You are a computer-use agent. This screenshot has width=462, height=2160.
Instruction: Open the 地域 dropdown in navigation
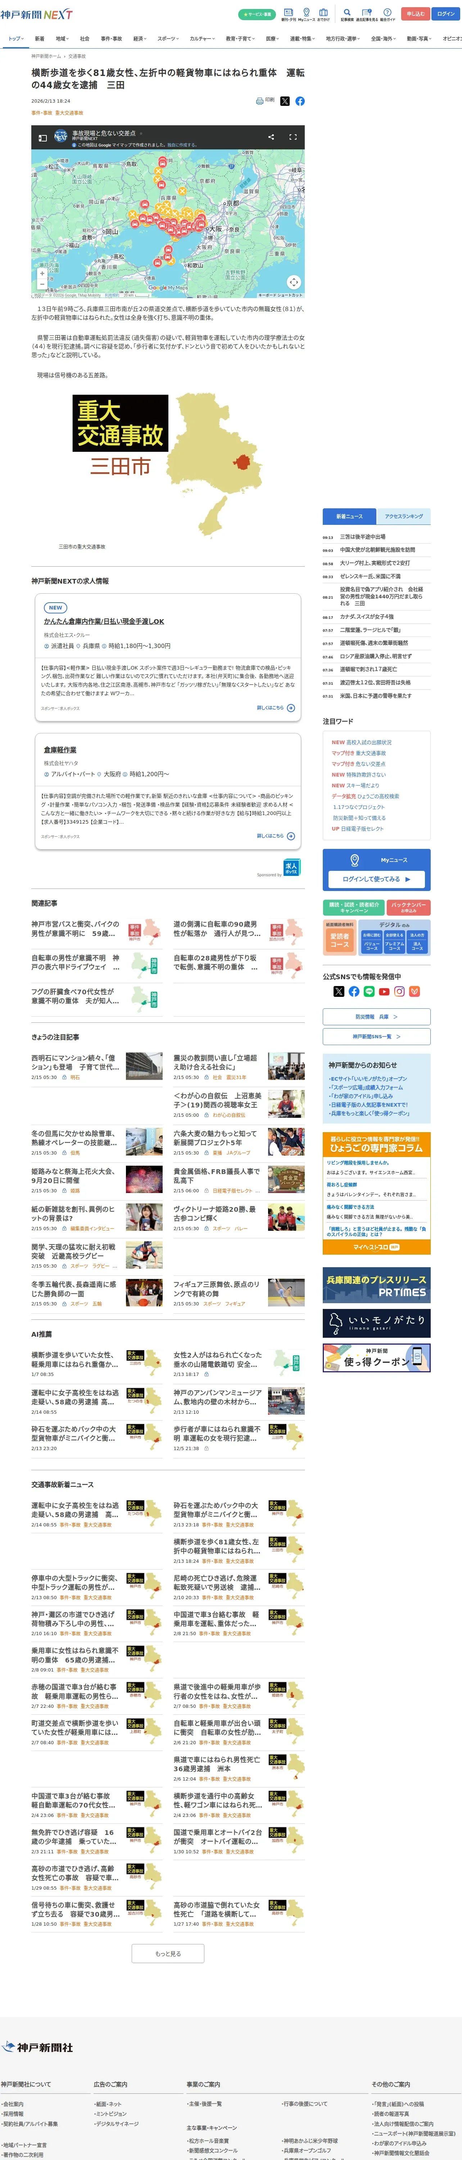tap(61, 39)
